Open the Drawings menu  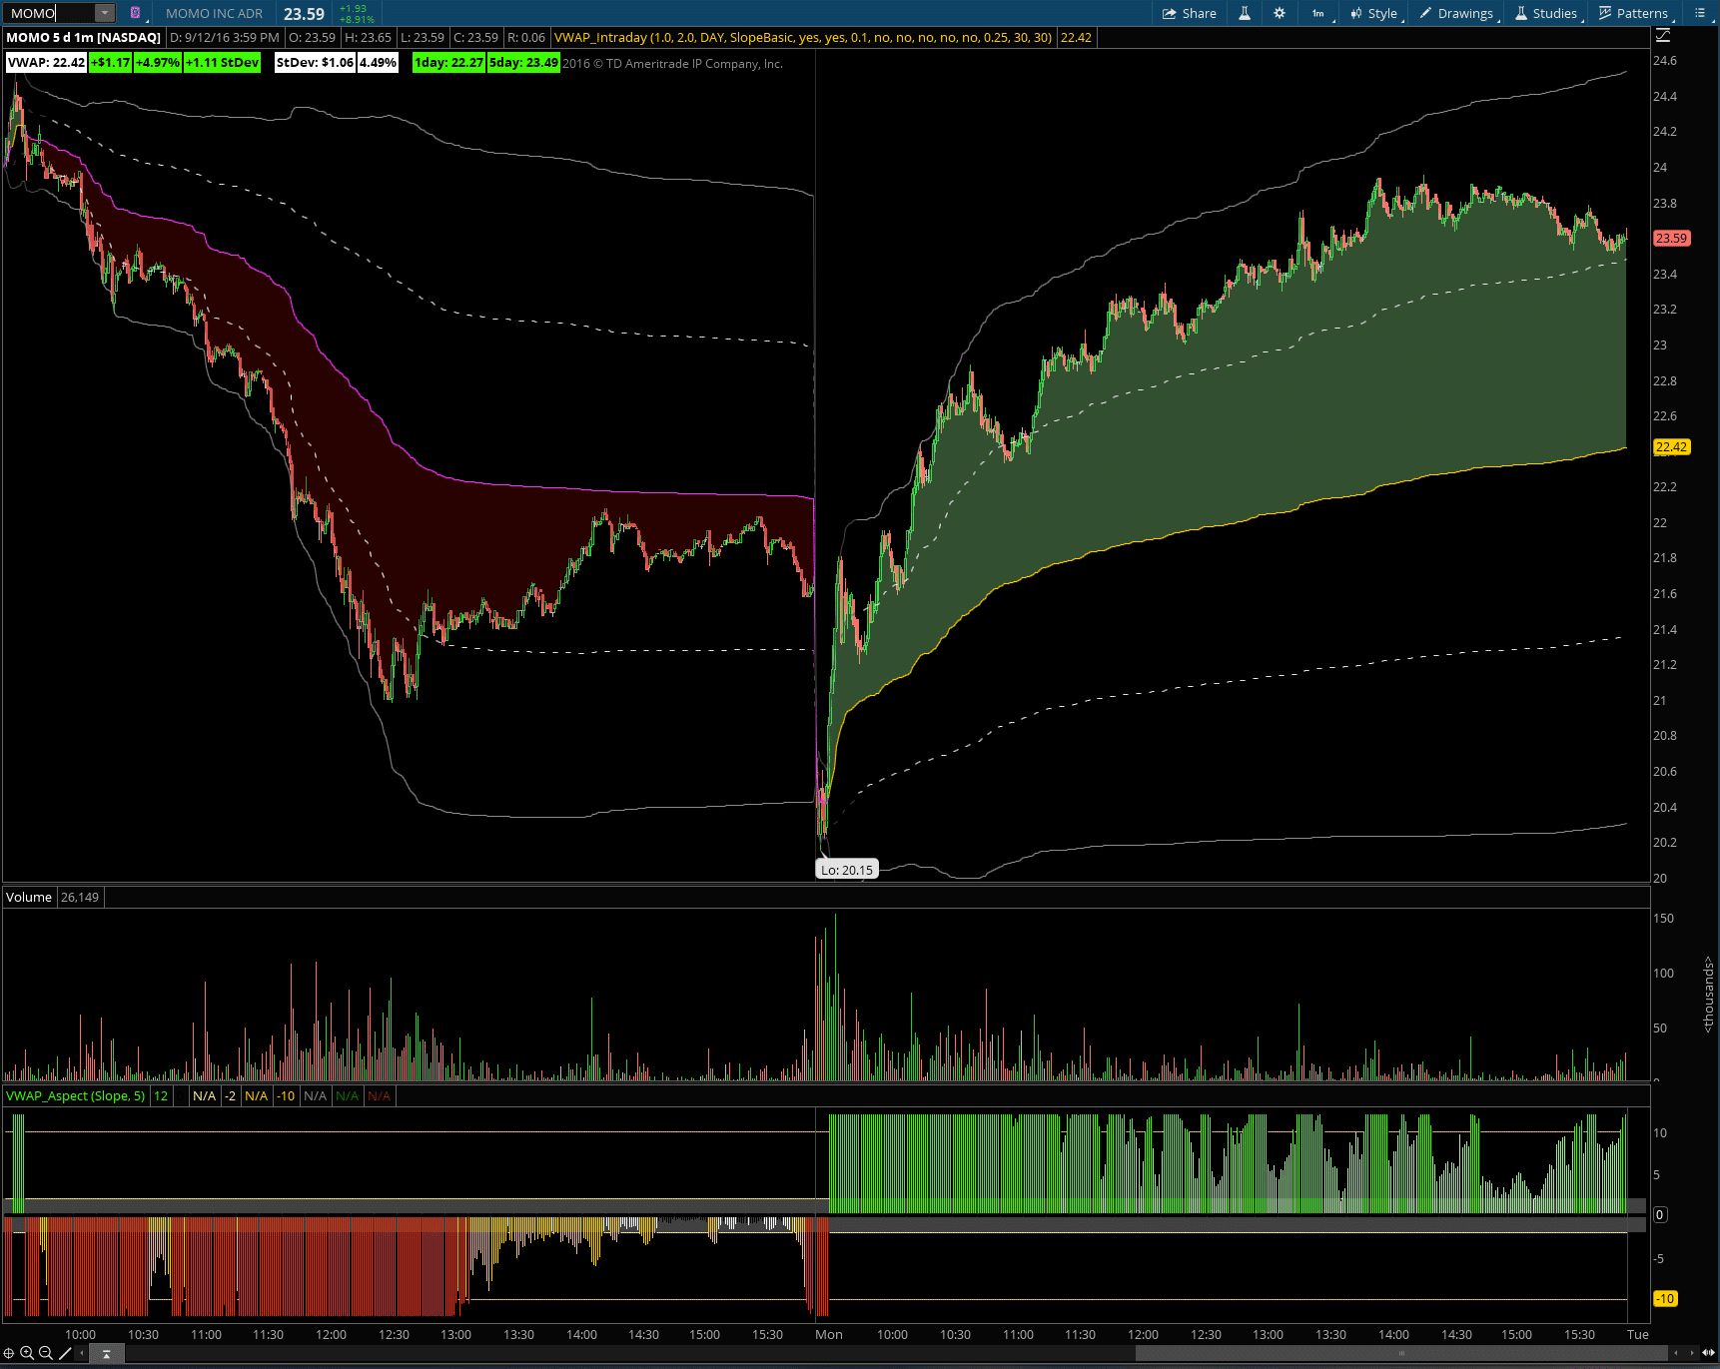pos(1457,13)
